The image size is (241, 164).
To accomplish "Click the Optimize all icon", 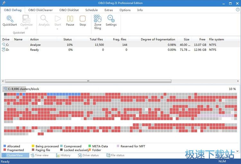I will [x=26, y=19].
